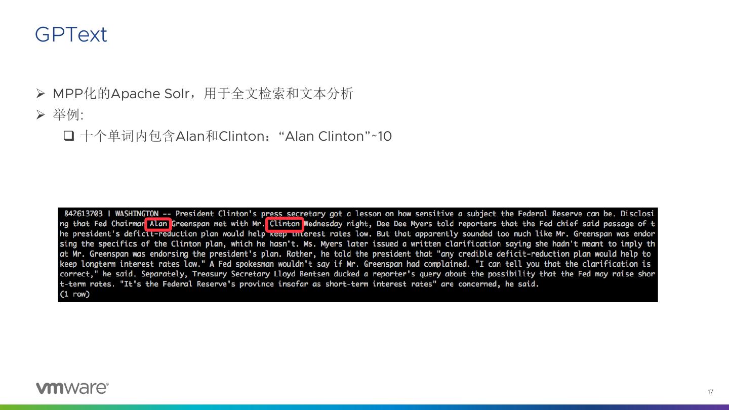Click the slide page number 17
The width and height of the screenshot is (729, 410).
[x=710, y=392]
